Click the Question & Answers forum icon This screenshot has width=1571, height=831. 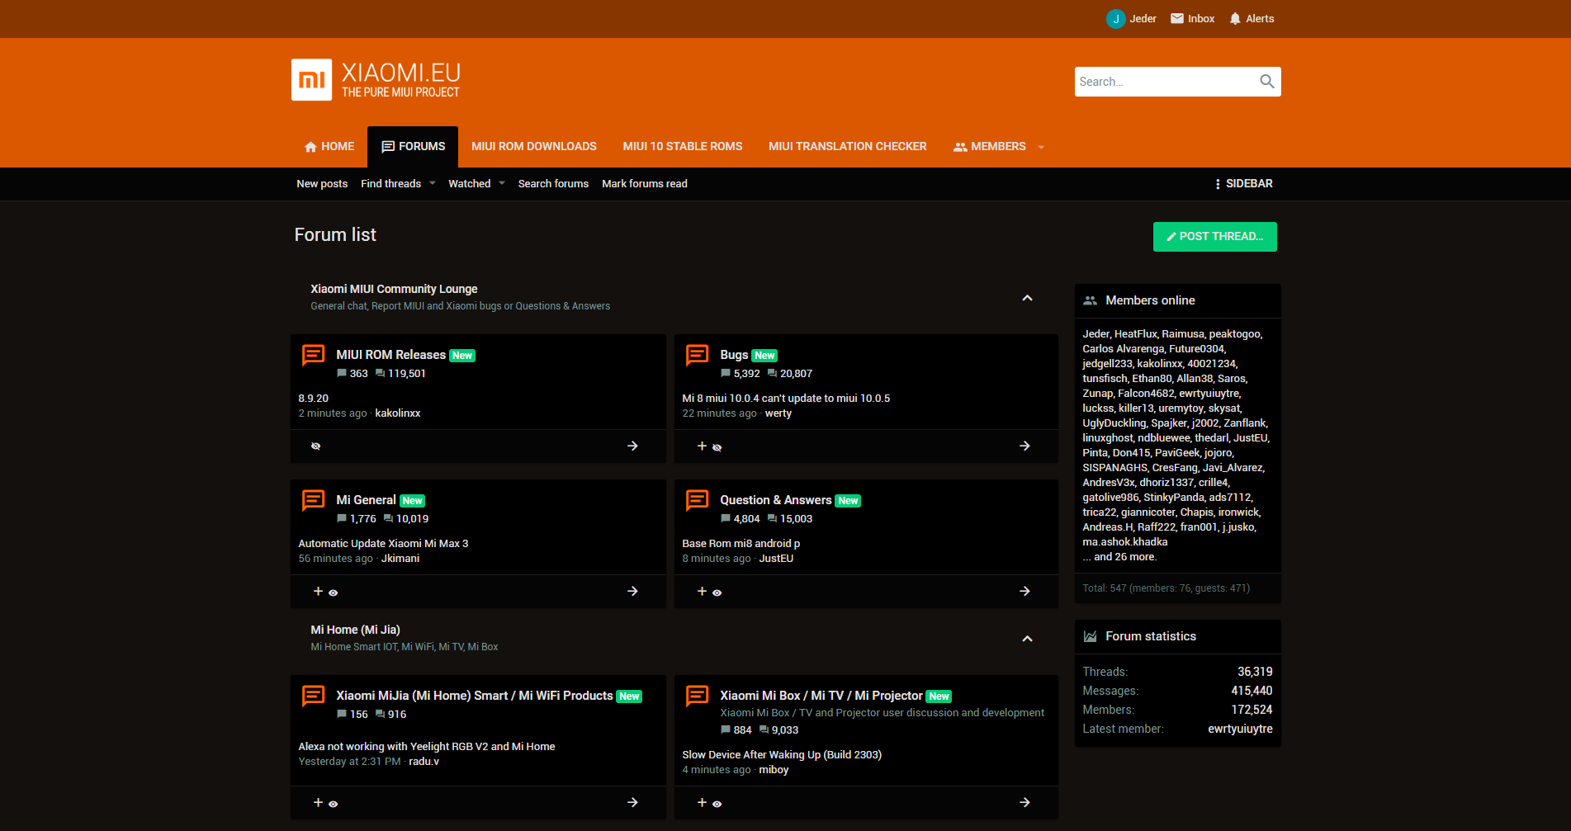click(697, 500)
